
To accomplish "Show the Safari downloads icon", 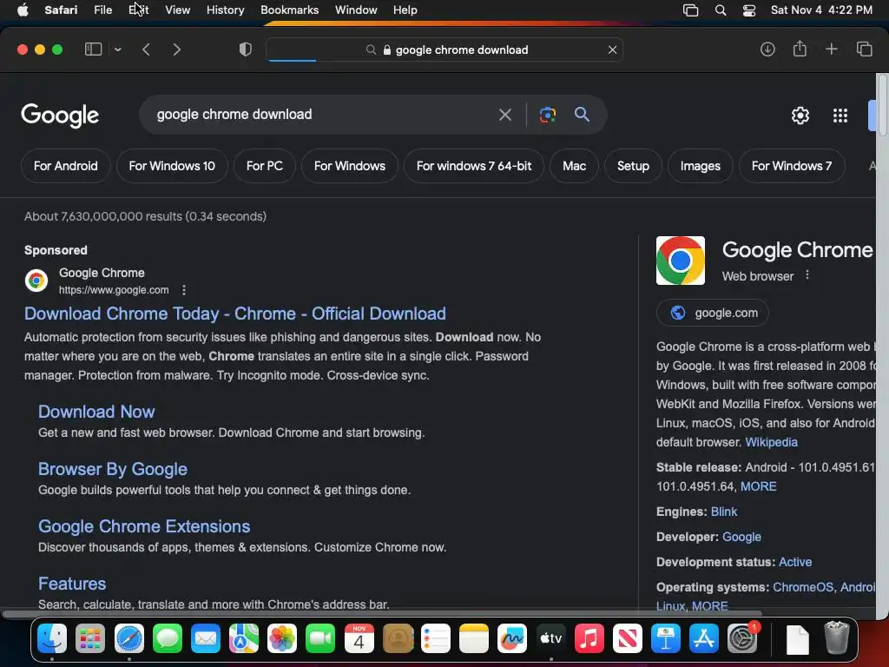I will [767, 50].
